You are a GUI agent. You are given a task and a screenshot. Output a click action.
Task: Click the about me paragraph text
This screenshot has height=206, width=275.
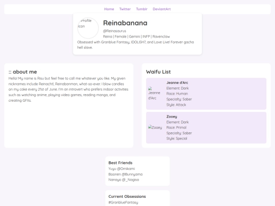(x=68, y=90)
